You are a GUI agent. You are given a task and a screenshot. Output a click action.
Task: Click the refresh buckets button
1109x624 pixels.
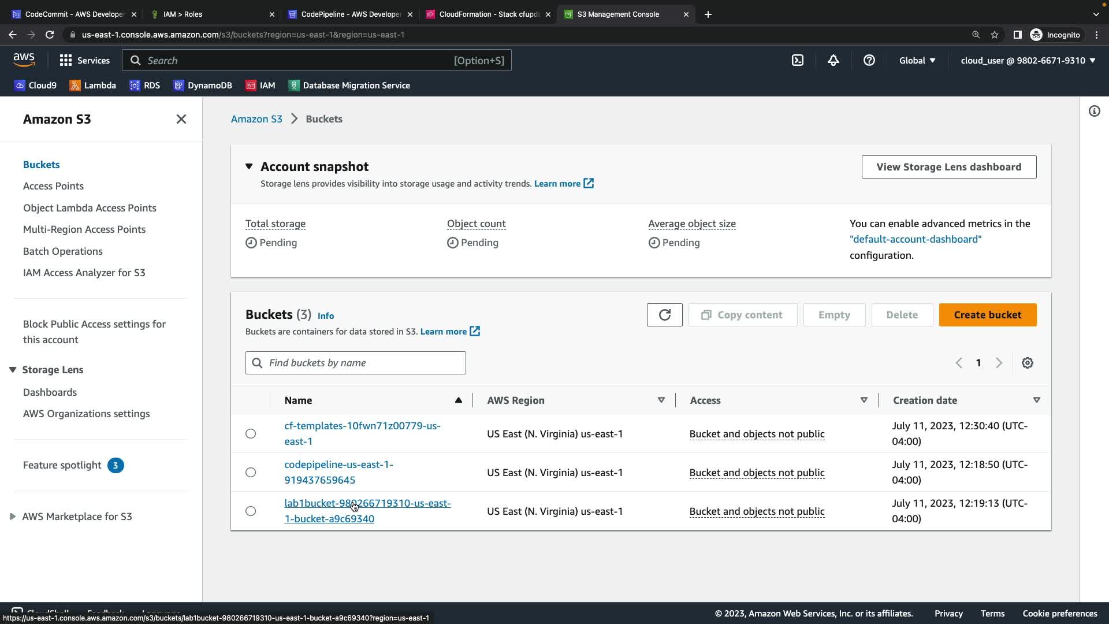(x=664, y=315)
